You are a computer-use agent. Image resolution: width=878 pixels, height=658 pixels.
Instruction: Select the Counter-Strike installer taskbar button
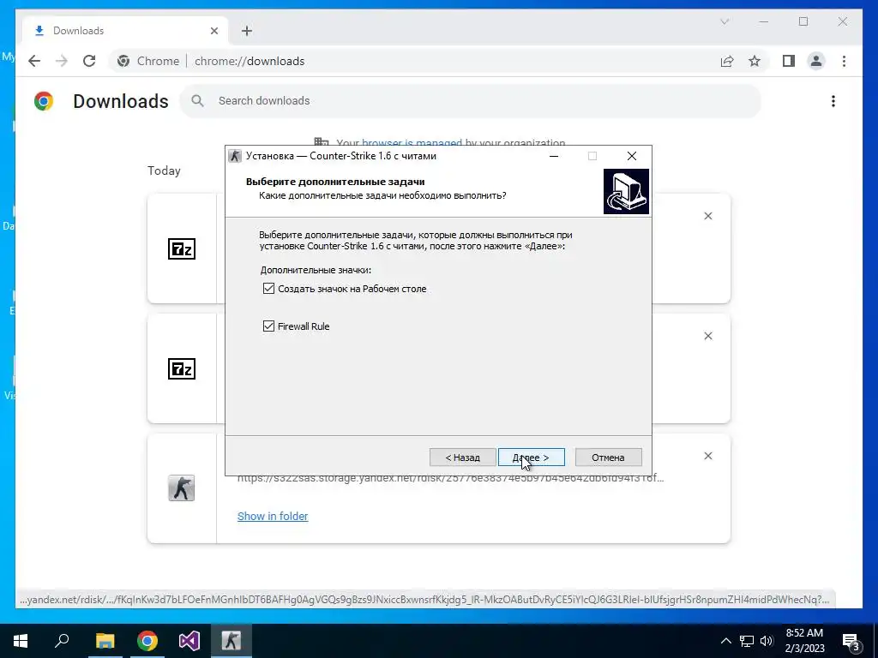232,641
